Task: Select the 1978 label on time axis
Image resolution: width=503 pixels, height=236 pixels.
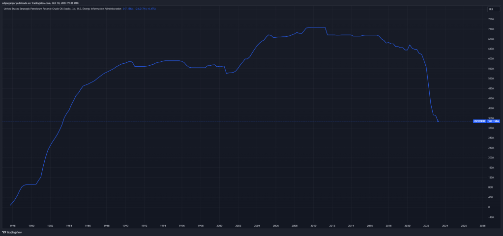Action: pyautogui.click(x=12, y=226)
